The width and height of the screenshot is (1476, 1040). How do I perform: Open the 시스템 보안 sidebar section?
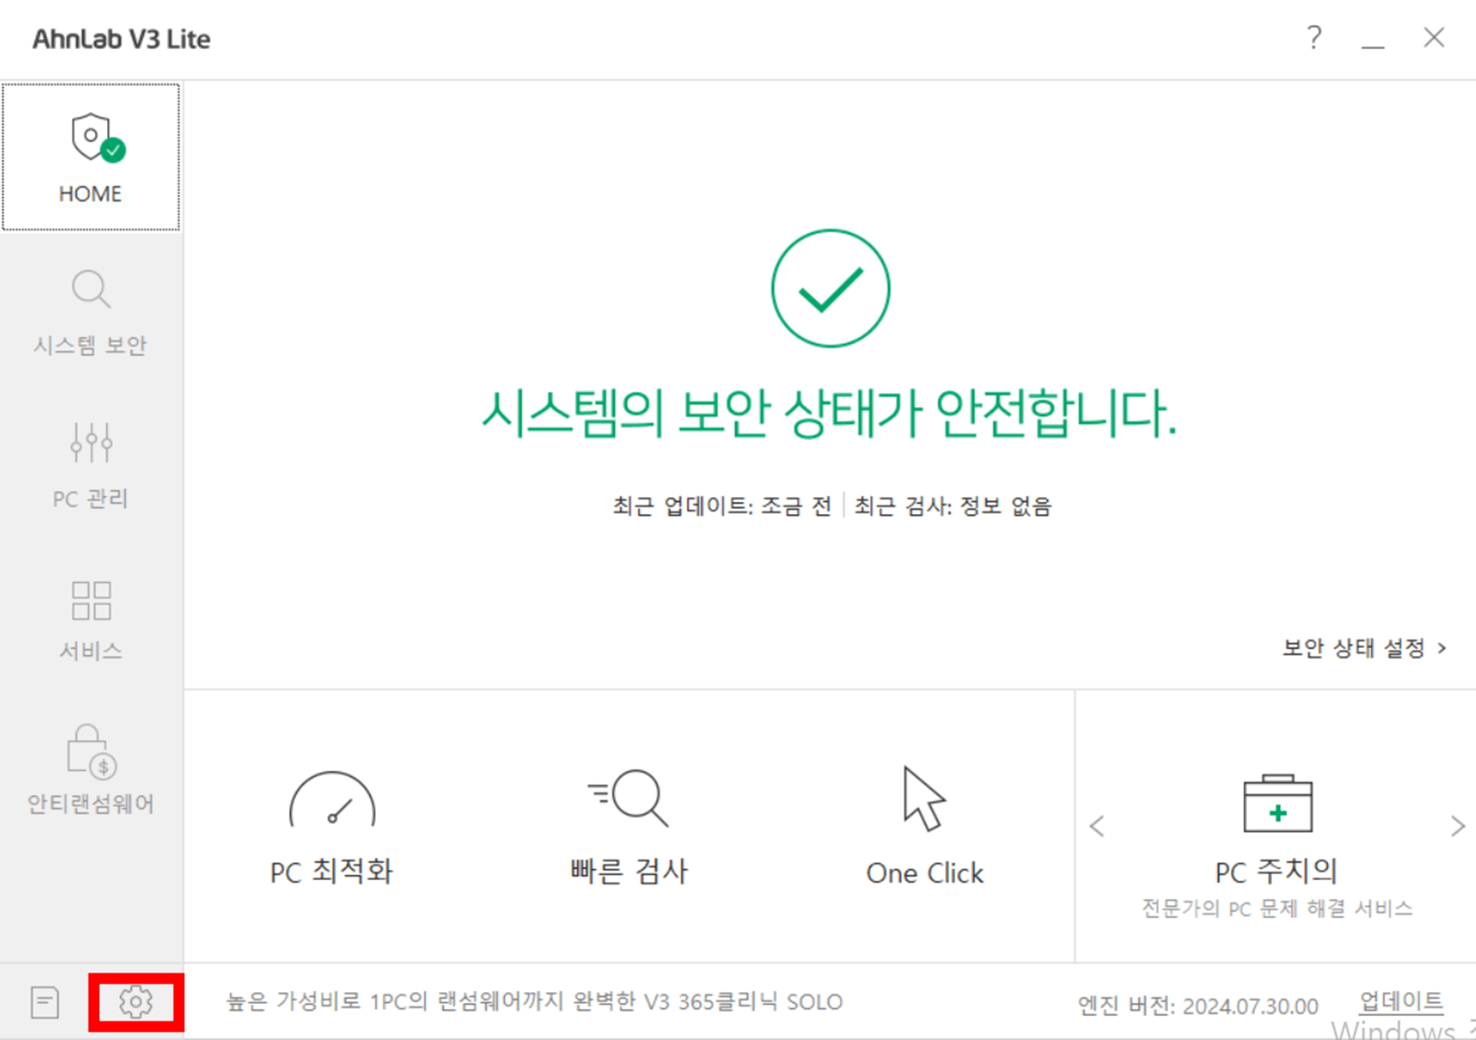tap(91, 312)
